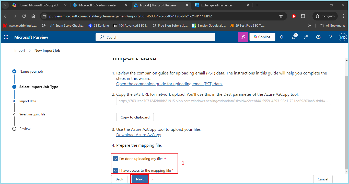Open the 8 major Google alg bookmark
The image size is (349, 184).
pos(209,26)
